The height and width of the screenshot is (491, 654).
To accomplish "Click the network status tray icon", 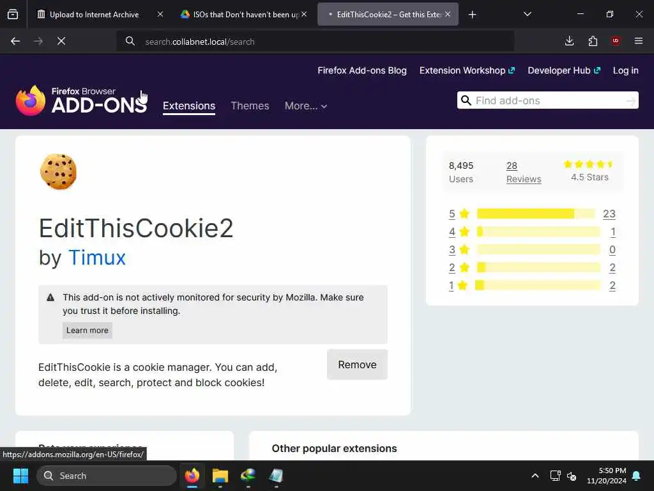I will click(x=555, y=476).
